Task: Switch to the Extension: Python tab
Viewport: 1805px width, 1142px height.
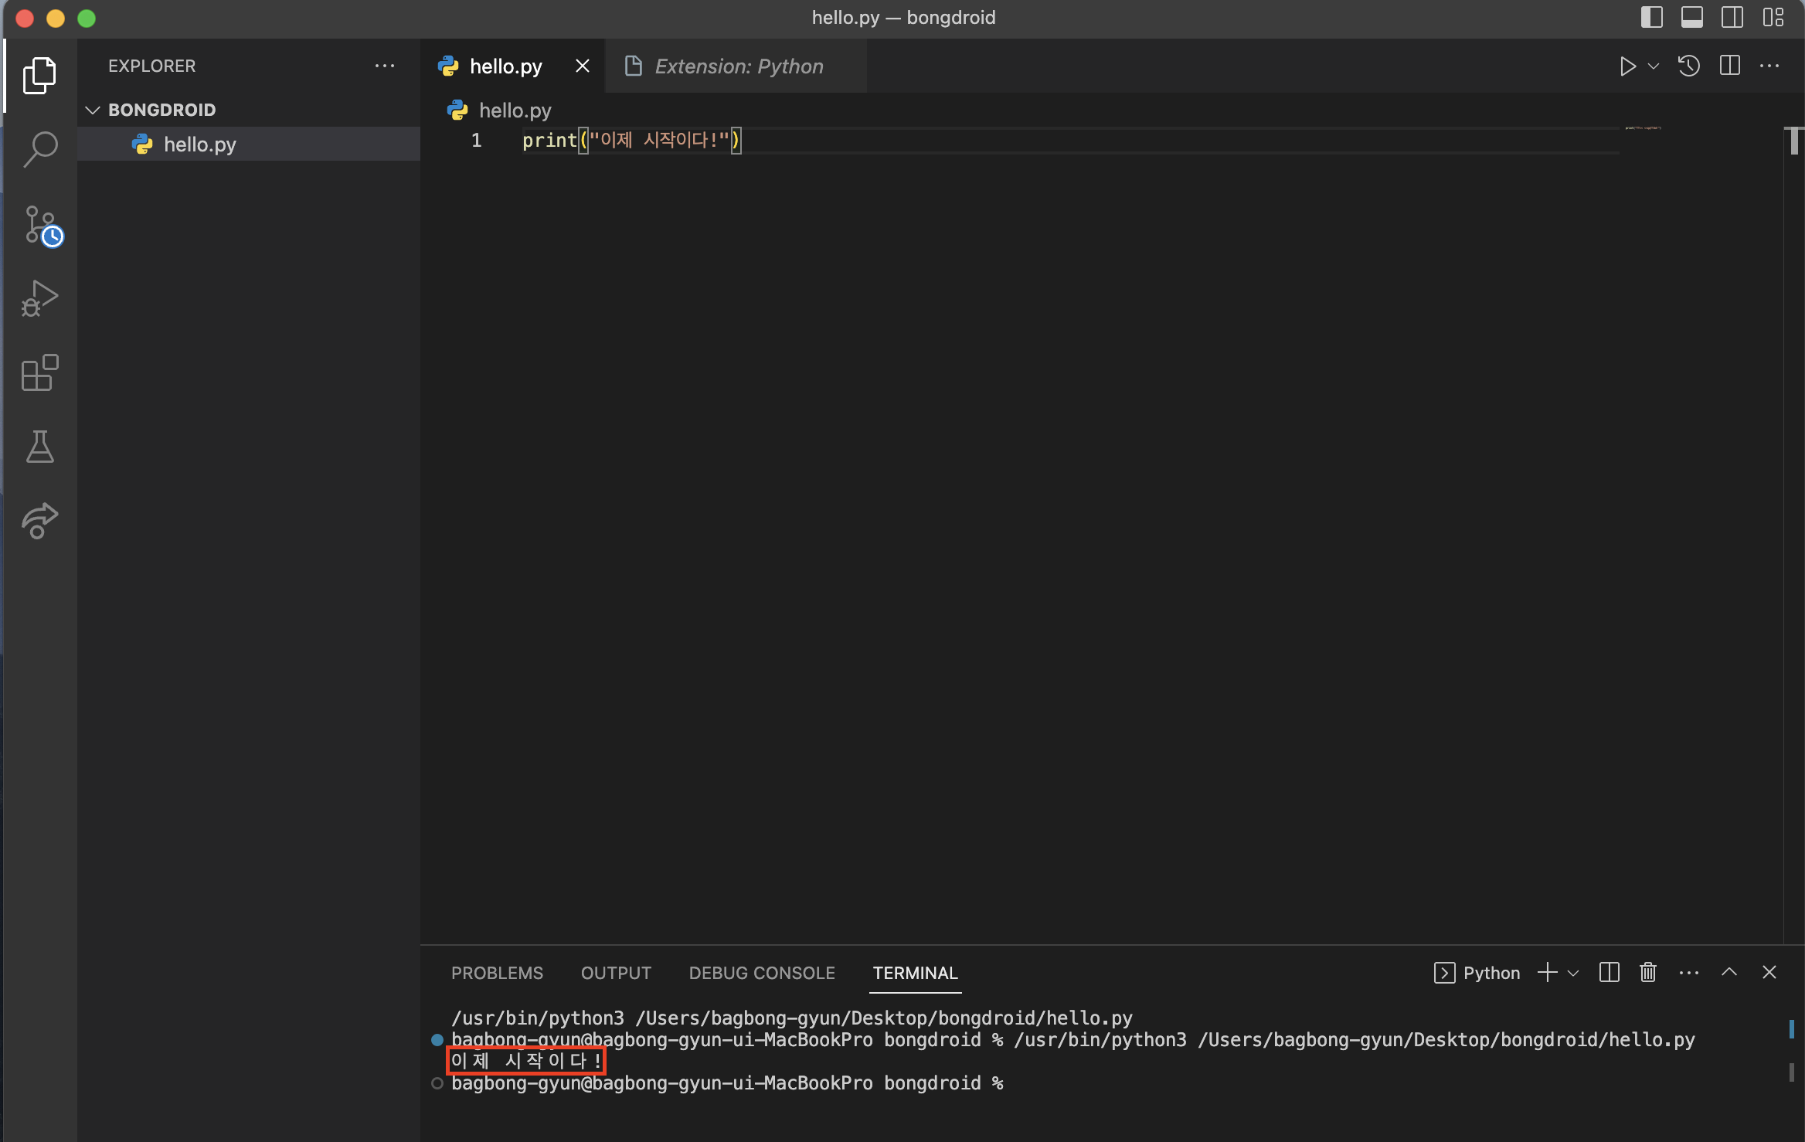Action: [738, 66]
